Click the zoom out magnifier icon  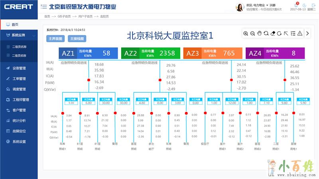tap(252, 34)
